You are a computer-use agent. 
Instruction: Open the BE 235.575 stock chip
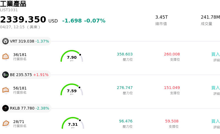click(26, 75)
